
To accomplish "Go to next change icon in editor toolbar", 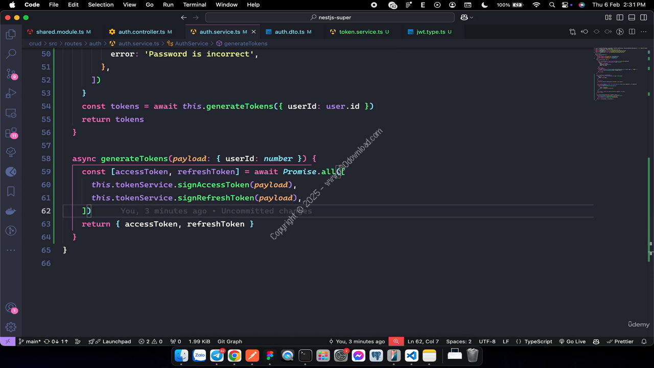I will (x=608, y=32).
